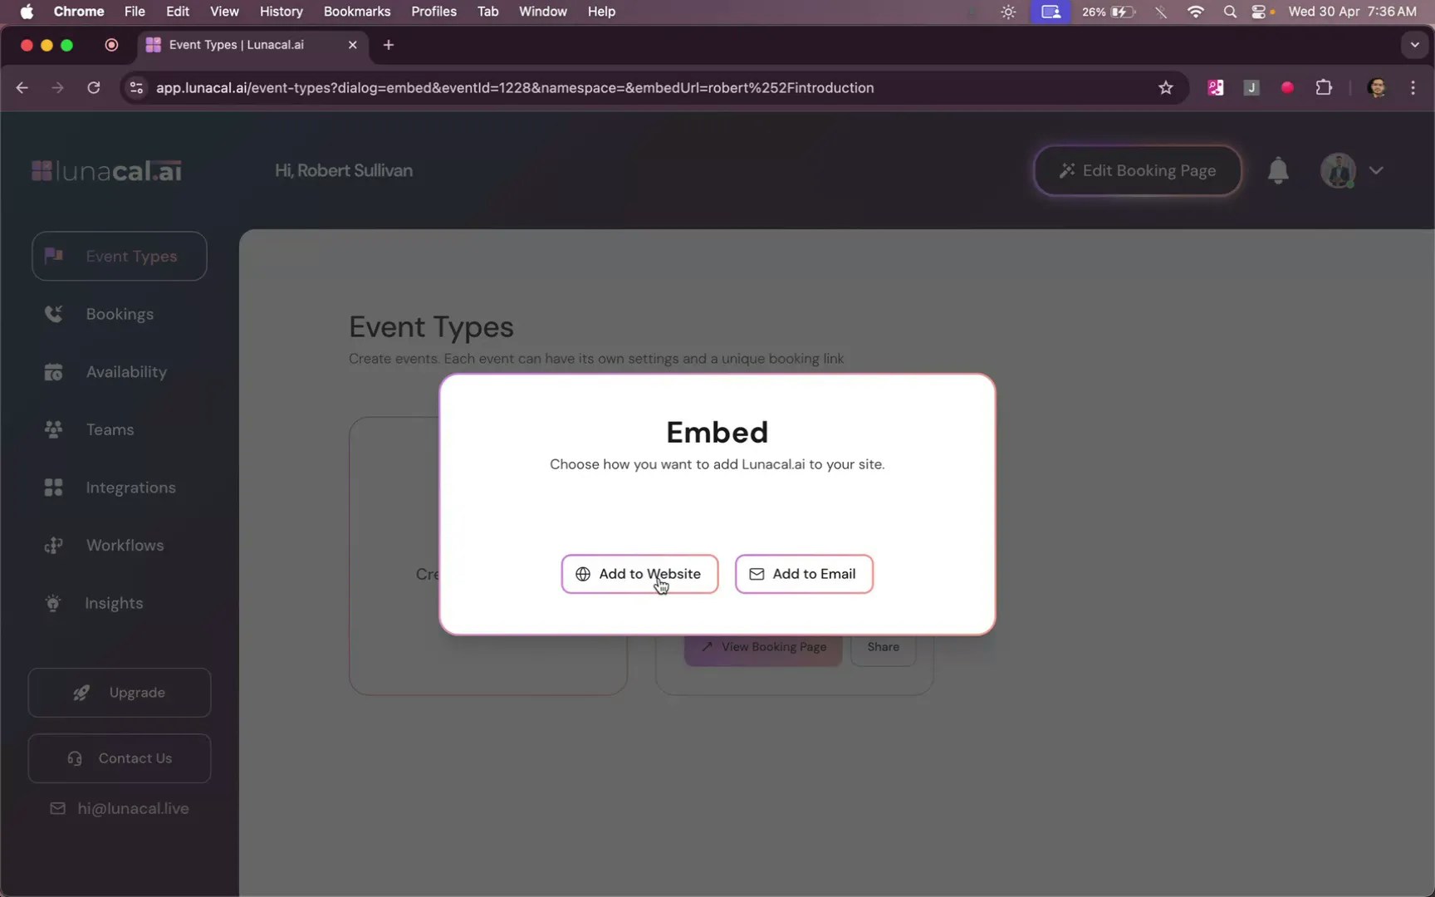Open the History menu
This screenshot has width=1435, height=897.
coord(281,12)
